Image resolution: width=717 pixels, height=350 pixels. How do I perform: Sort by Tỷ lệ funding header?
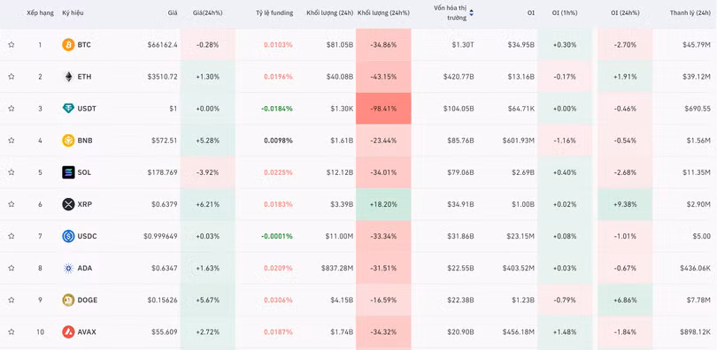(274, 13)
